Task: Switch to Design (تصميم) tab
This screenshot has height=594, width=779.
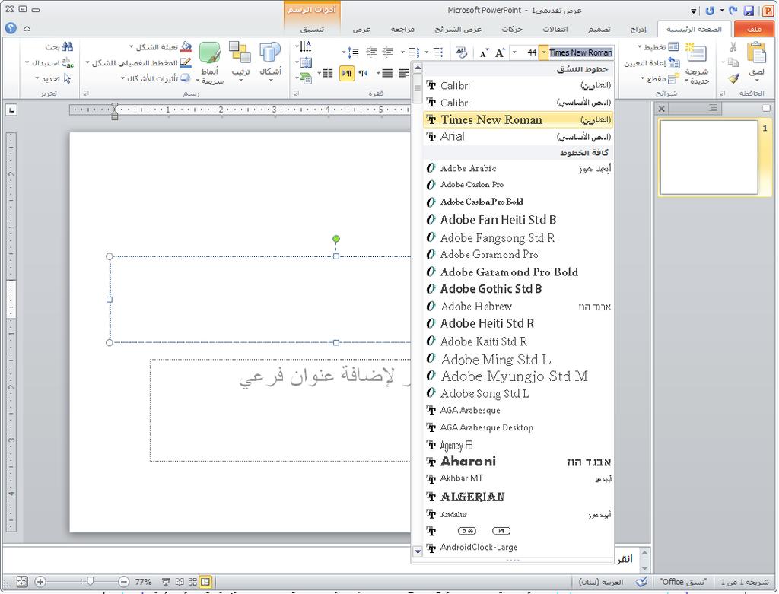Action: [x=599, y=30]
